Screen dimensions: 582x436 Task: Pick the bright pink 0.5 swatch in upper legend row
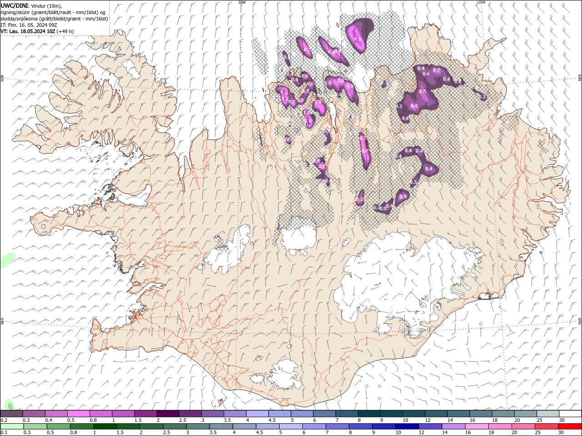[78, 414]
